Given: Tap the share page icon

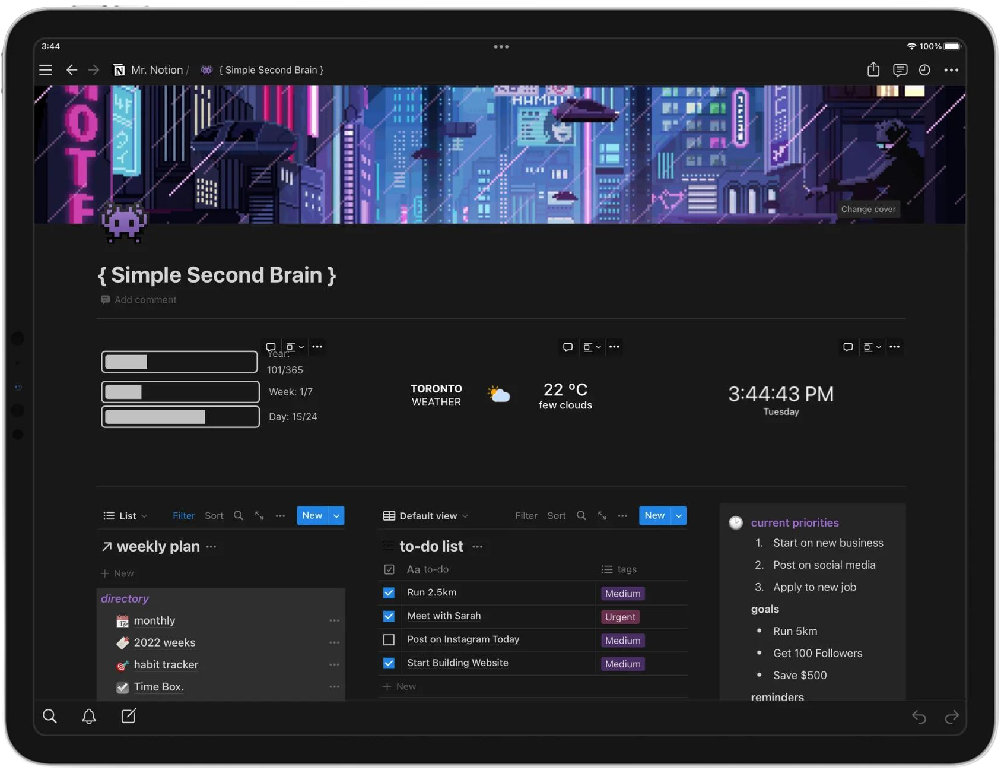Looking at the screenshot, I should point(873,70).
